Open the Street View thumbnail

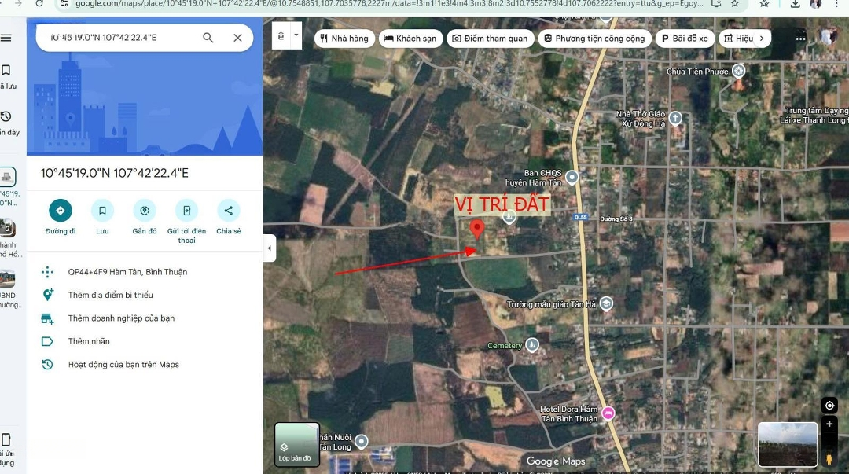(787, 445)
